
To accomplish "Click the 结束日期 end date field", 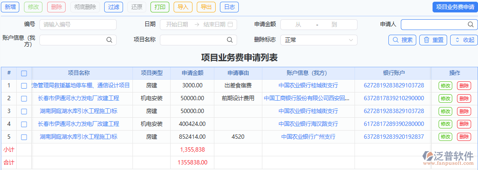I will coord(214,25).
